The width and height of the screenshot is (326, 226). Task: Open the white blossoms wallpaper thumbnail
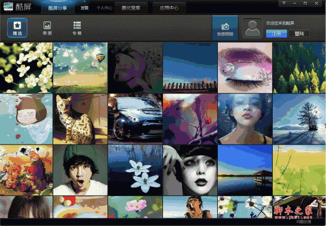click(26, 67)
